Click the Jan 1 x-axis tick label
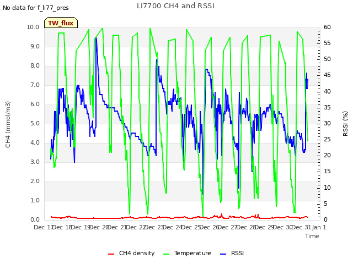 pos(319,227)
